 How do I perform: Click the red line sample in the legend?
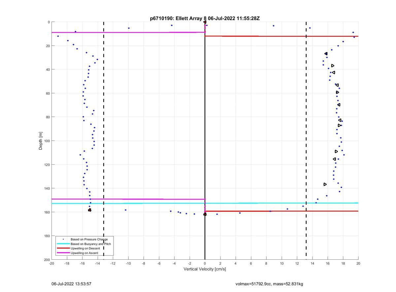(63, 248)
